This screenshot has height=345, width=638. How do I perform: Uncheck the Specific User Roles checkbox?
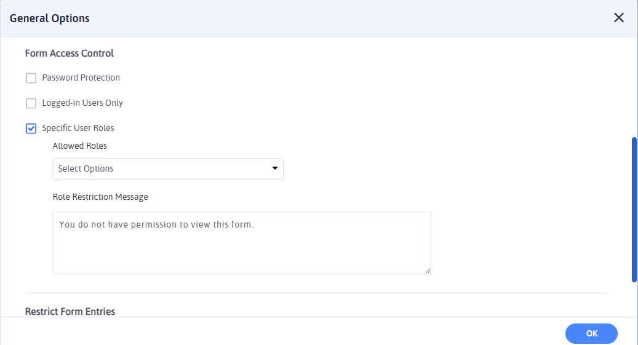pyautogui.click(x=31, y=129)
